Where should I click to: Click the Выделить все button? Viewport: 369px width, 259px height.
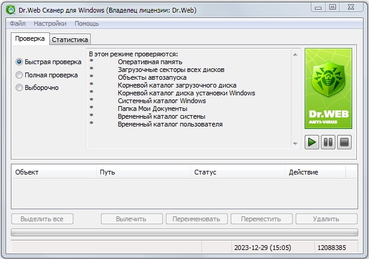(42, 219)
